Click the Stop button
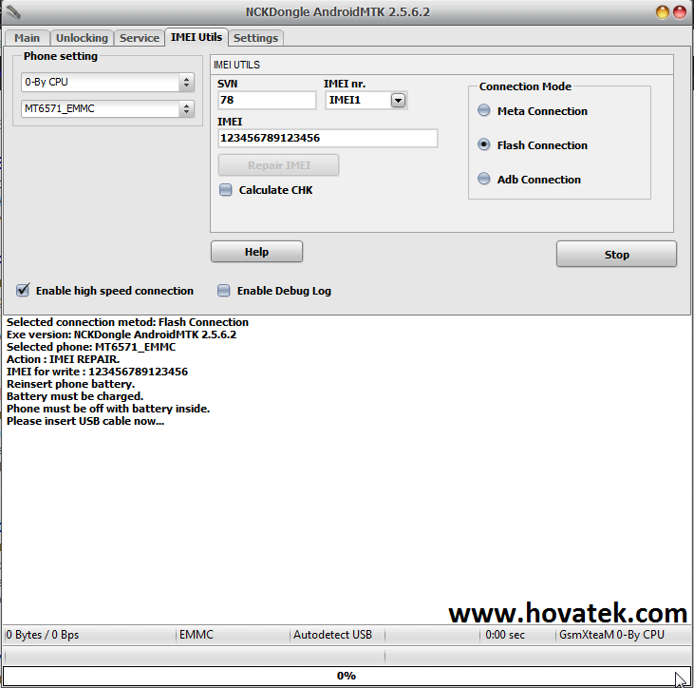The image size is (694, 688). point(616,255)
